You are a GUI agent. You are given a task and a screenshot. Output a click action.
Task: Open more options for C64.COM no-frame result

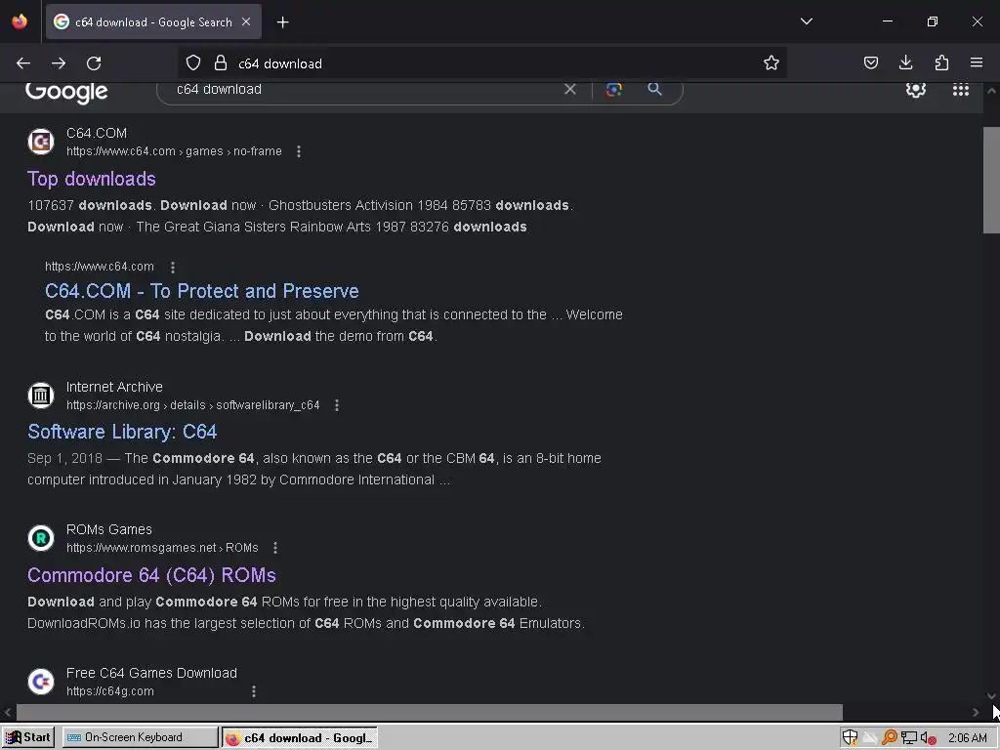click(x=299, y=151)
